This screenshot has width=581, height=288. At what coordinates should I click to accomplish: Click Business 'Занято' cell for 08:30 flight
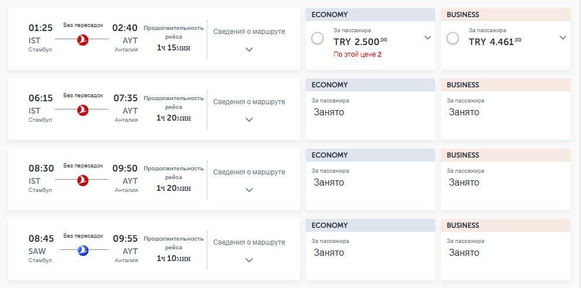coord(464,182)
